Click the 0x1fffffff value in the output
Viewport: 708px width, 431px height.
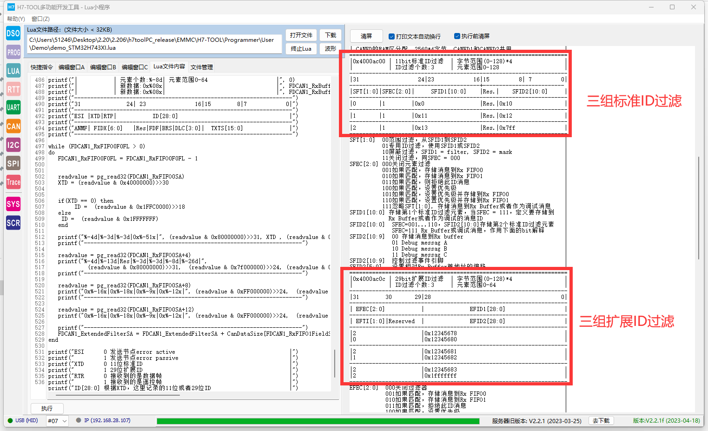(x=441, y=376)
